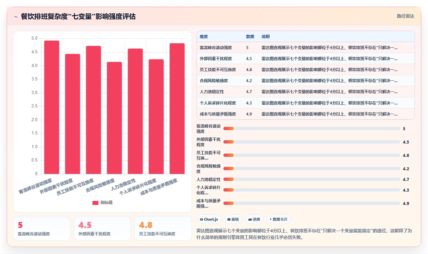This screenshot has height=254, width=428.
Task: Click the 人力池稳定性 x-axis label
Action: [123, 184]
